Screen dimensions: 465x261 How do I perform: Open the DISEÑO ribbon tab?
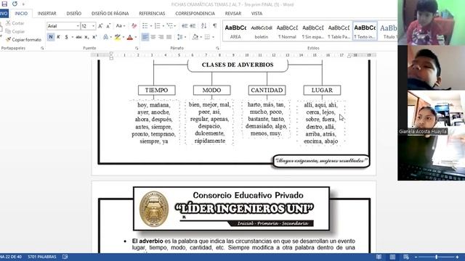[x=74, y=14]
